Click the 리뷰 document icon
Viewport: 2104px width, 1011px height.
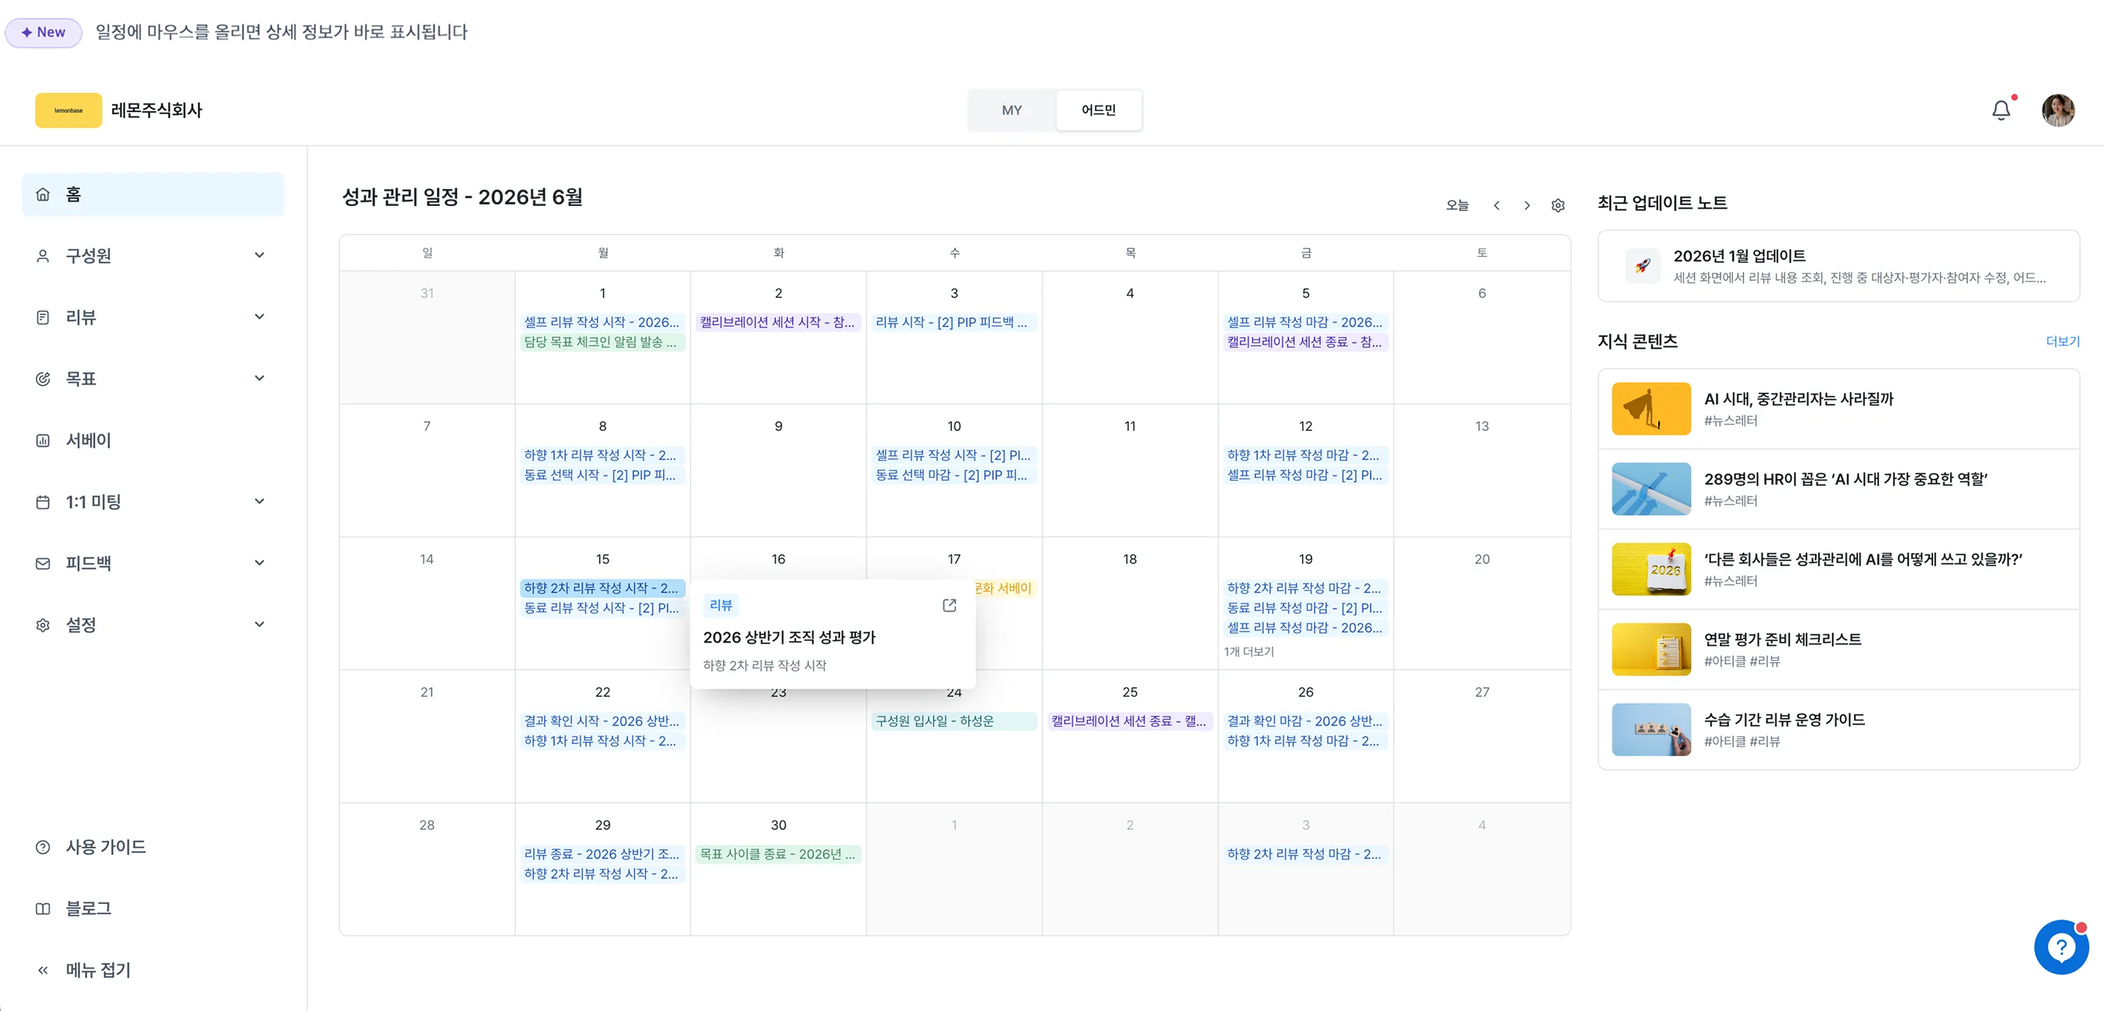(x=43, y=317)
